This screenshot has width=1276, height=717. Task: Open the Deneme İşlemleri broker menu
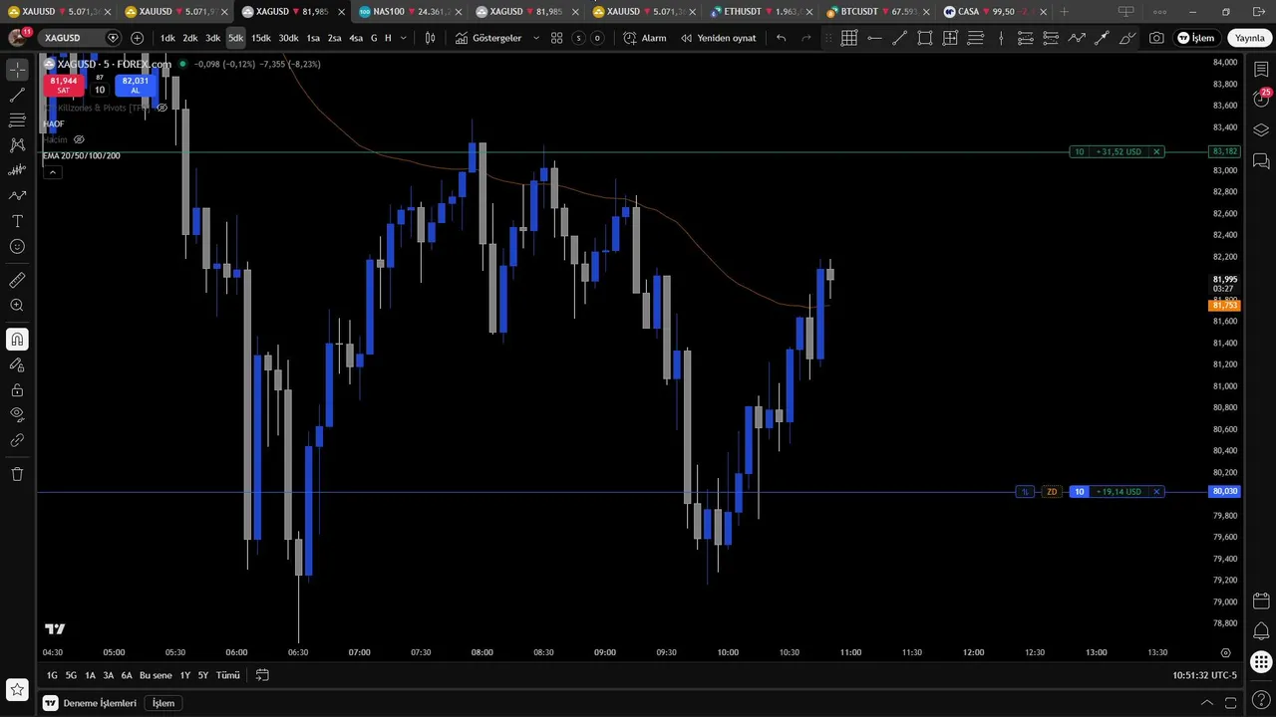coord(92,703)
